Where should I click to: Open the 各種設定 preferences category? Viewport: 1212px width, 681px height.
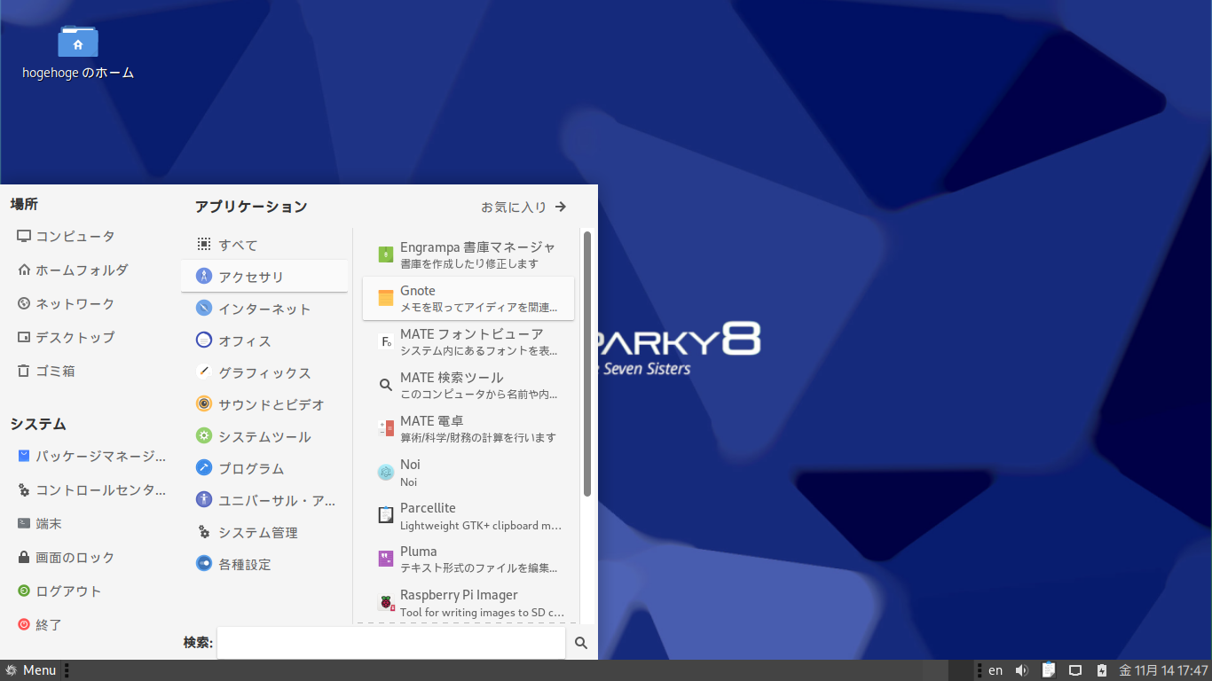point(264,564)
